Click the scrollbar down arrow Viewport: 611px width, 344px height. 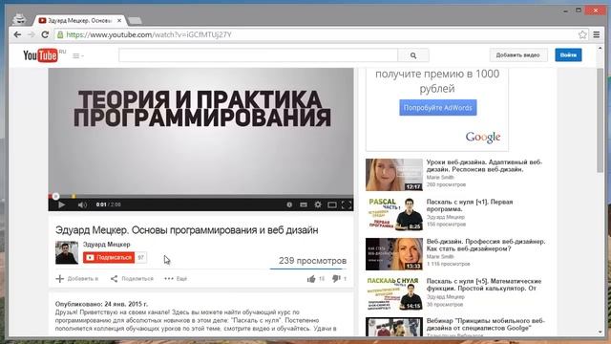point(600,333)
